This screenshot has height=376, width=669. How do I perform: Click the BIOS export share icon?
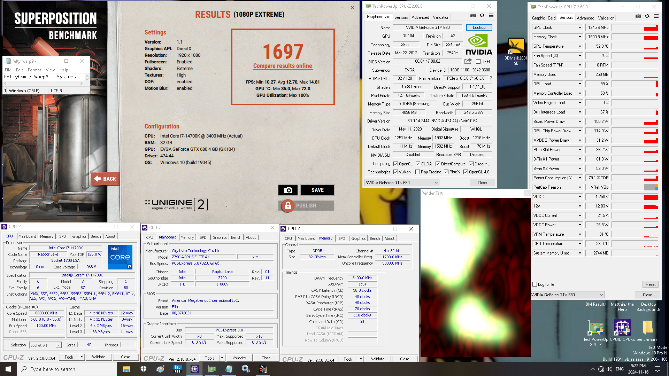468,61
